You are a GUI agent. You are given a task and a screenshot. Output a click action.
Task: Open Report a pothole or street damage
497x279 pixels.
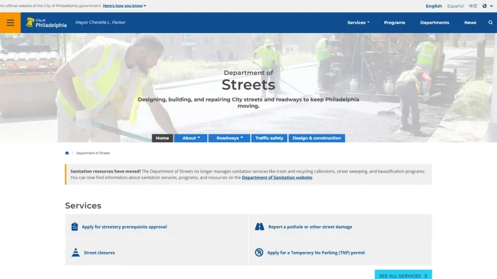[310, 227]
